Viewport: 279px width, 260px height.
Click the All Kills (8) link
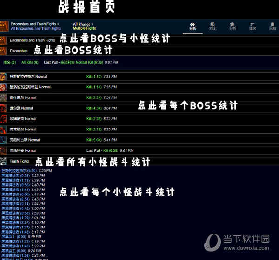30,62
